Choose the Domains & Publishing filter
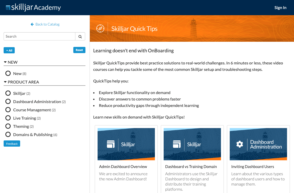 8,135
